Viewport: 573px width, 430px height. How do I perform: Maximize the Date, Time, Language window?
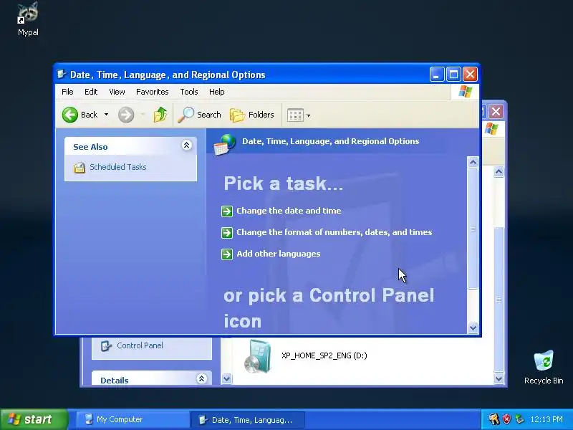[x=453, y=75]
